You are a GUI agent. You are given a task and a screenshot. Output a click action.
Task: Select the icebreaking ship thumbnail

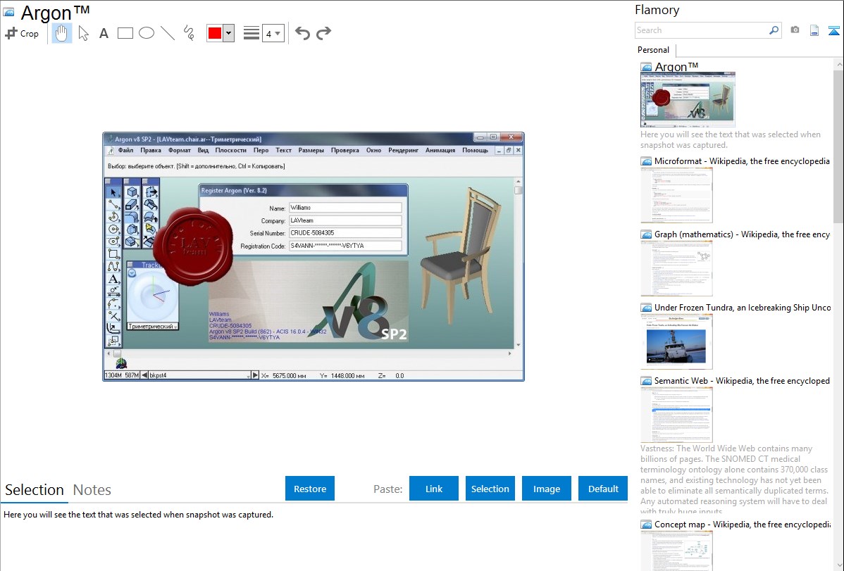click(676, 341)
